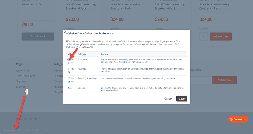The width and height of the screenshot is (253, 134).
Task: Select No for Analytics cookies
Action: point(69,72)
